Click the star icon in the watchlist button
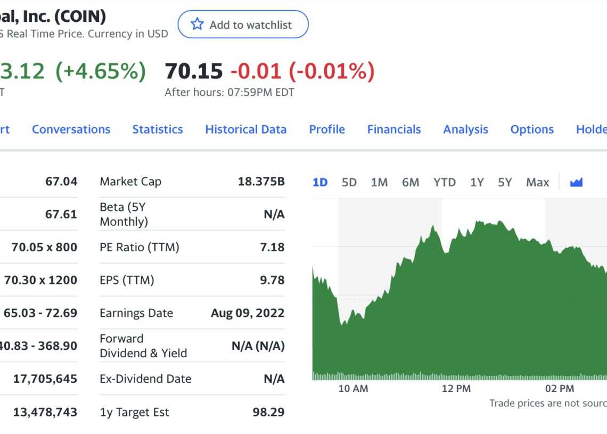This screenshot has height=434, width=607. click(x=197, y=24)
